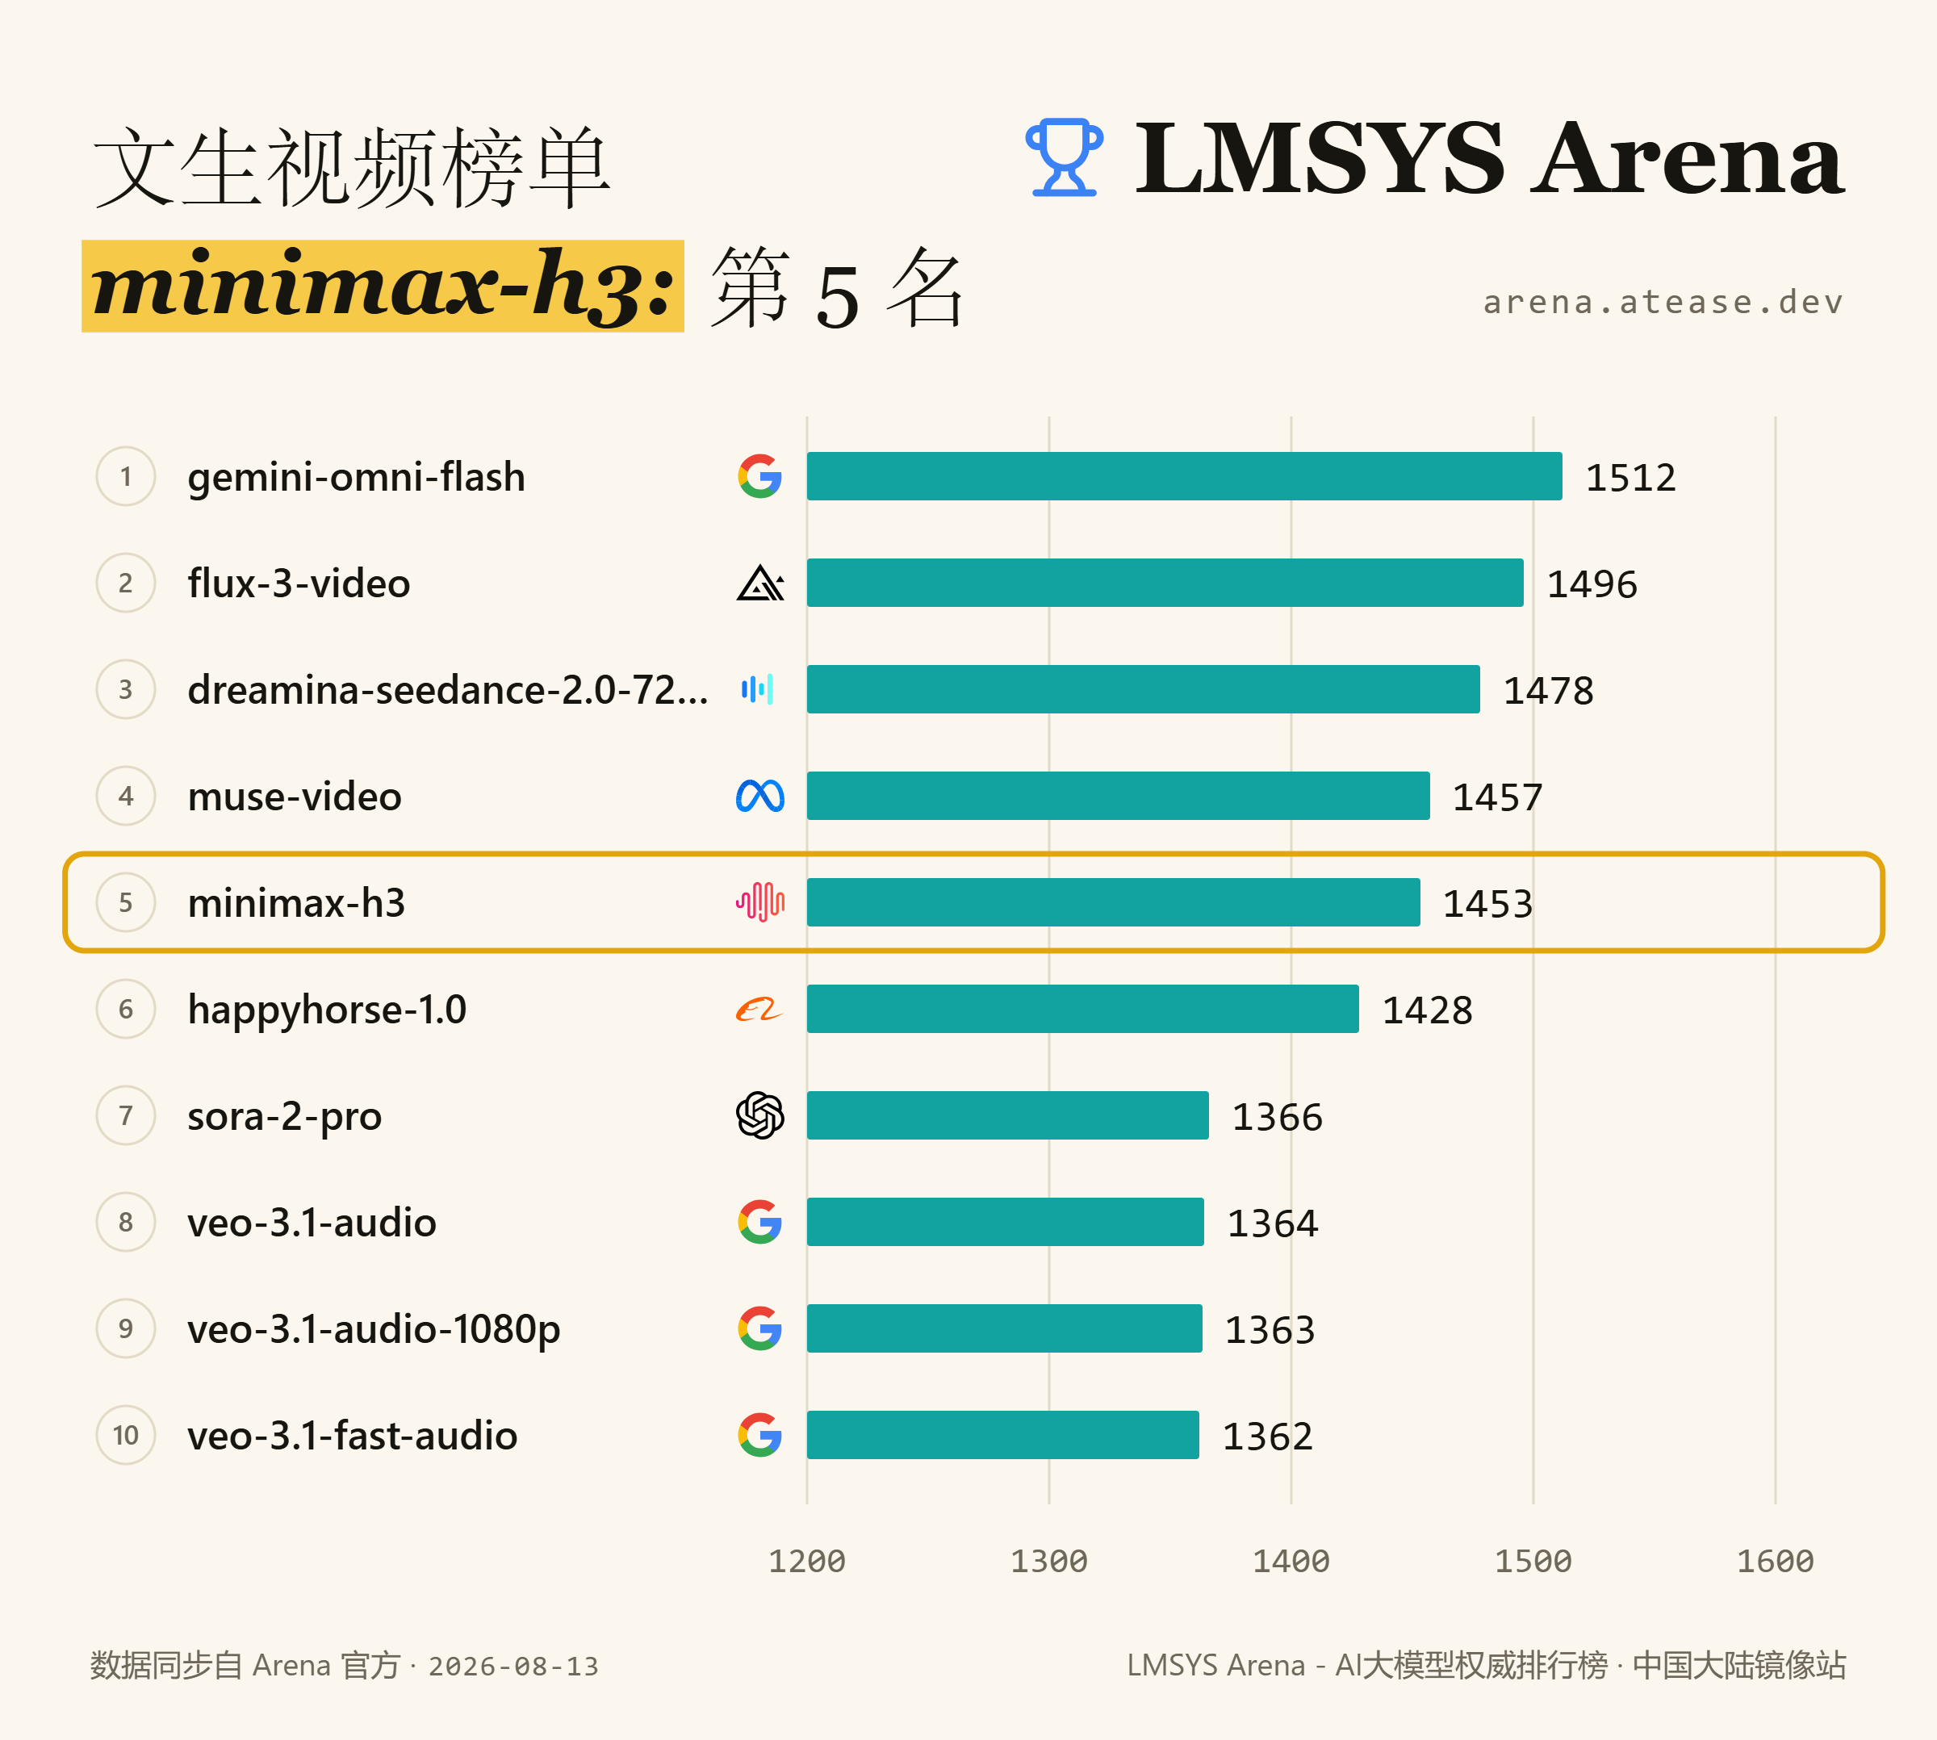Select the minimax-h3 row model name

[x=296, y=902]
